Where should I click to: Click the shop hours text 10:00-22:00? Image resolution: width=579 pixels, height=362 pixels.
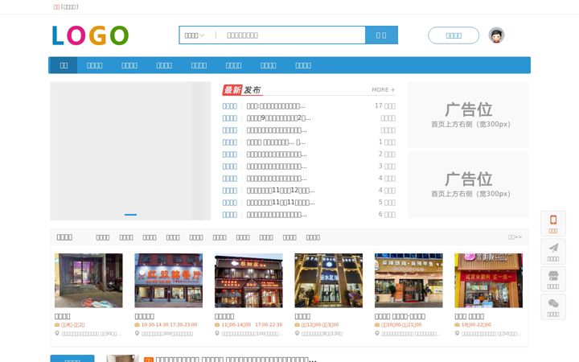476,325
